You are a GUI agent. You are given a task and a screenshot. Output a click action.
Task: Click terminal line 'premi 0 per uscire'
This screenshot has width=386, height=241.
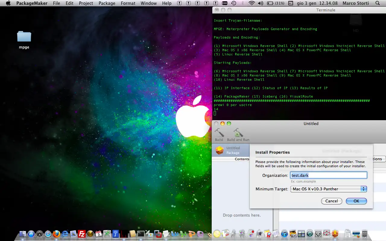(233, 105)
